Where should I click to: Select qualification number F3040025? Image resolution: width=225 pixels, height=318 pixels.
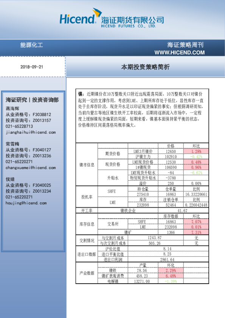click(42, 185)
